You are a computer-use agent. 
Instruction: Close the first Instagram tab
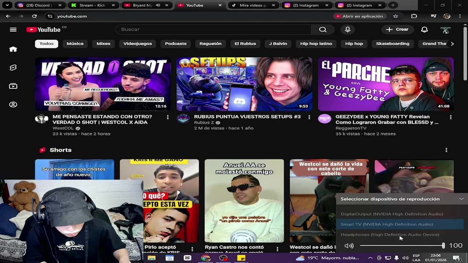point(327,5)
